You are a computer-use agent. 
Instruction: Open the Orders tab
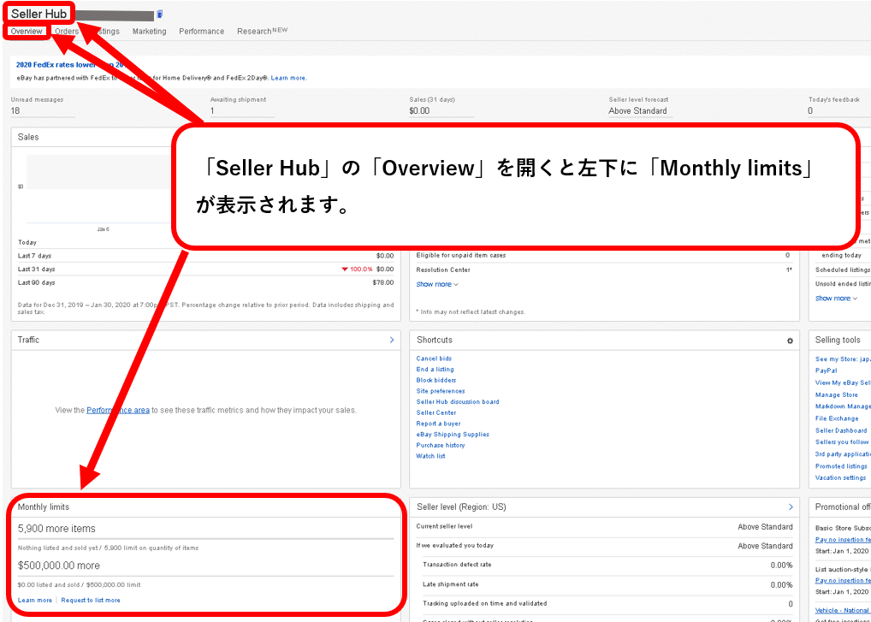point(67,32)
